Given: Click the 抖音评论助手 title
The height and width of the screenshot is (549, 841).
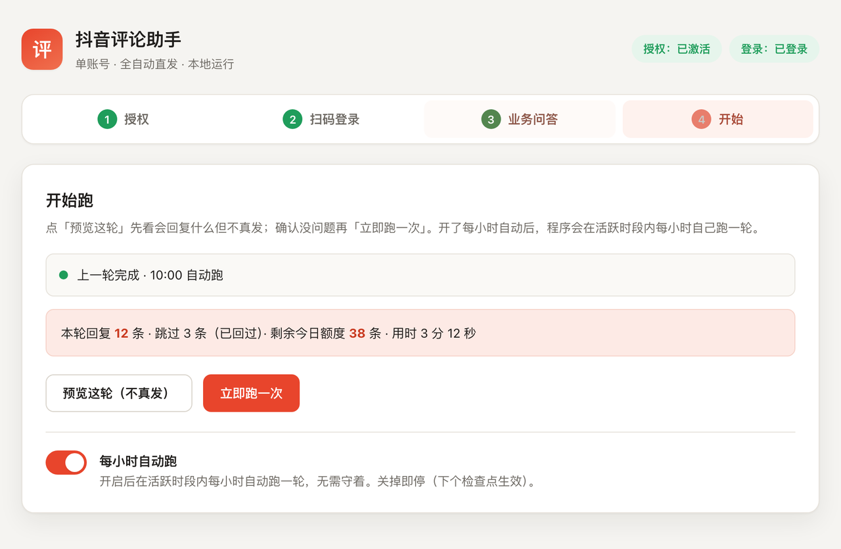Looking at the screenshot, I should (128, 39).
